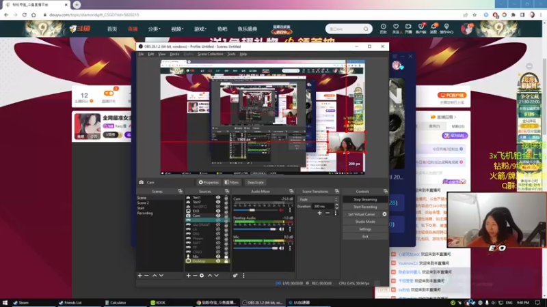
Task: Enable Studio Mode
Action: pyautogui.click(x=365, y=222)
